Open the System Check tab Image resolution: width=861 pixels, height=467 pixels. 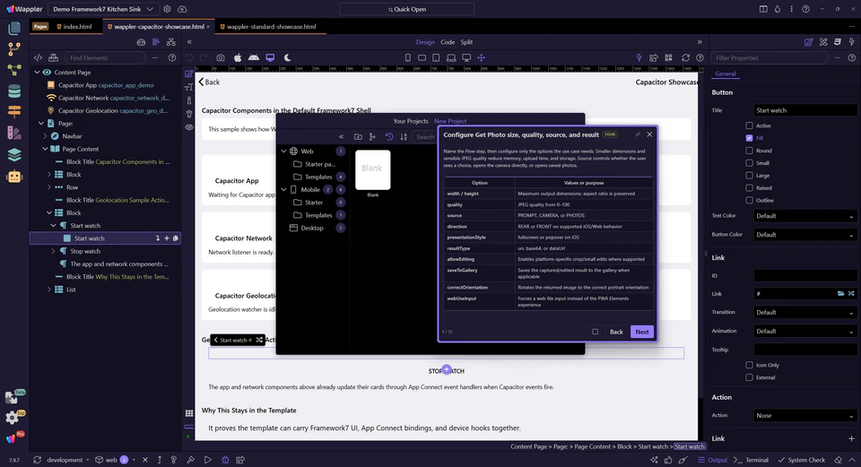click(801, 460)
